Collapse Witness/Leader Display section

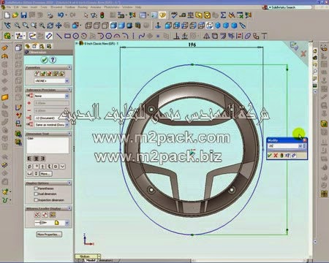coord(69,208)
